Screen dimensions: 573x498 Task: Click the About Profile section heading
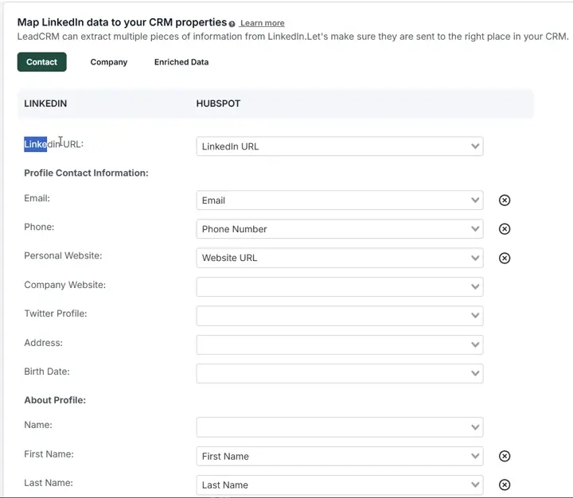(x=55, y=400)
